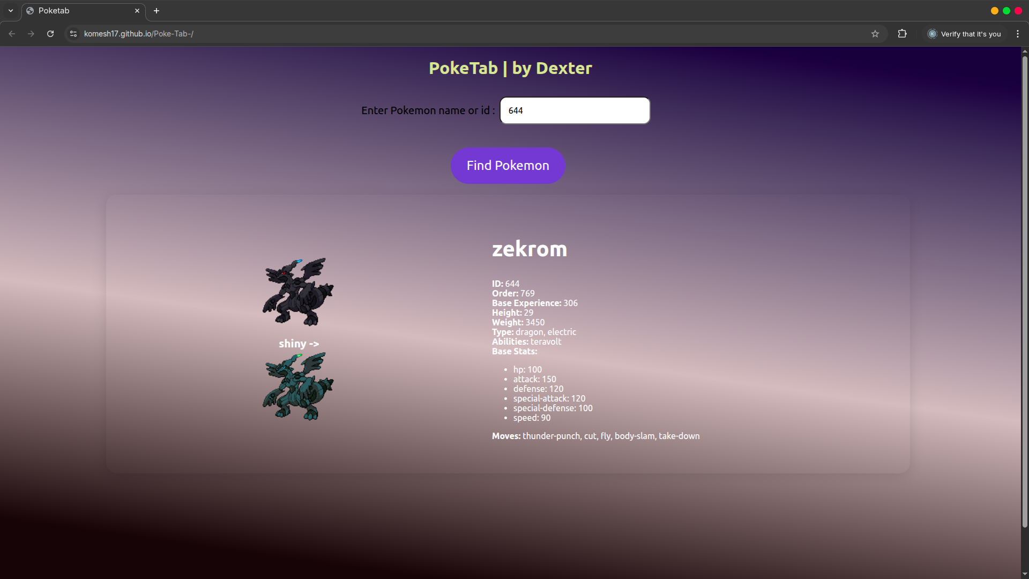Click scrollbar down arrow at bottom
Screen dimensions: 1029x579
(x=1025, y=574)
